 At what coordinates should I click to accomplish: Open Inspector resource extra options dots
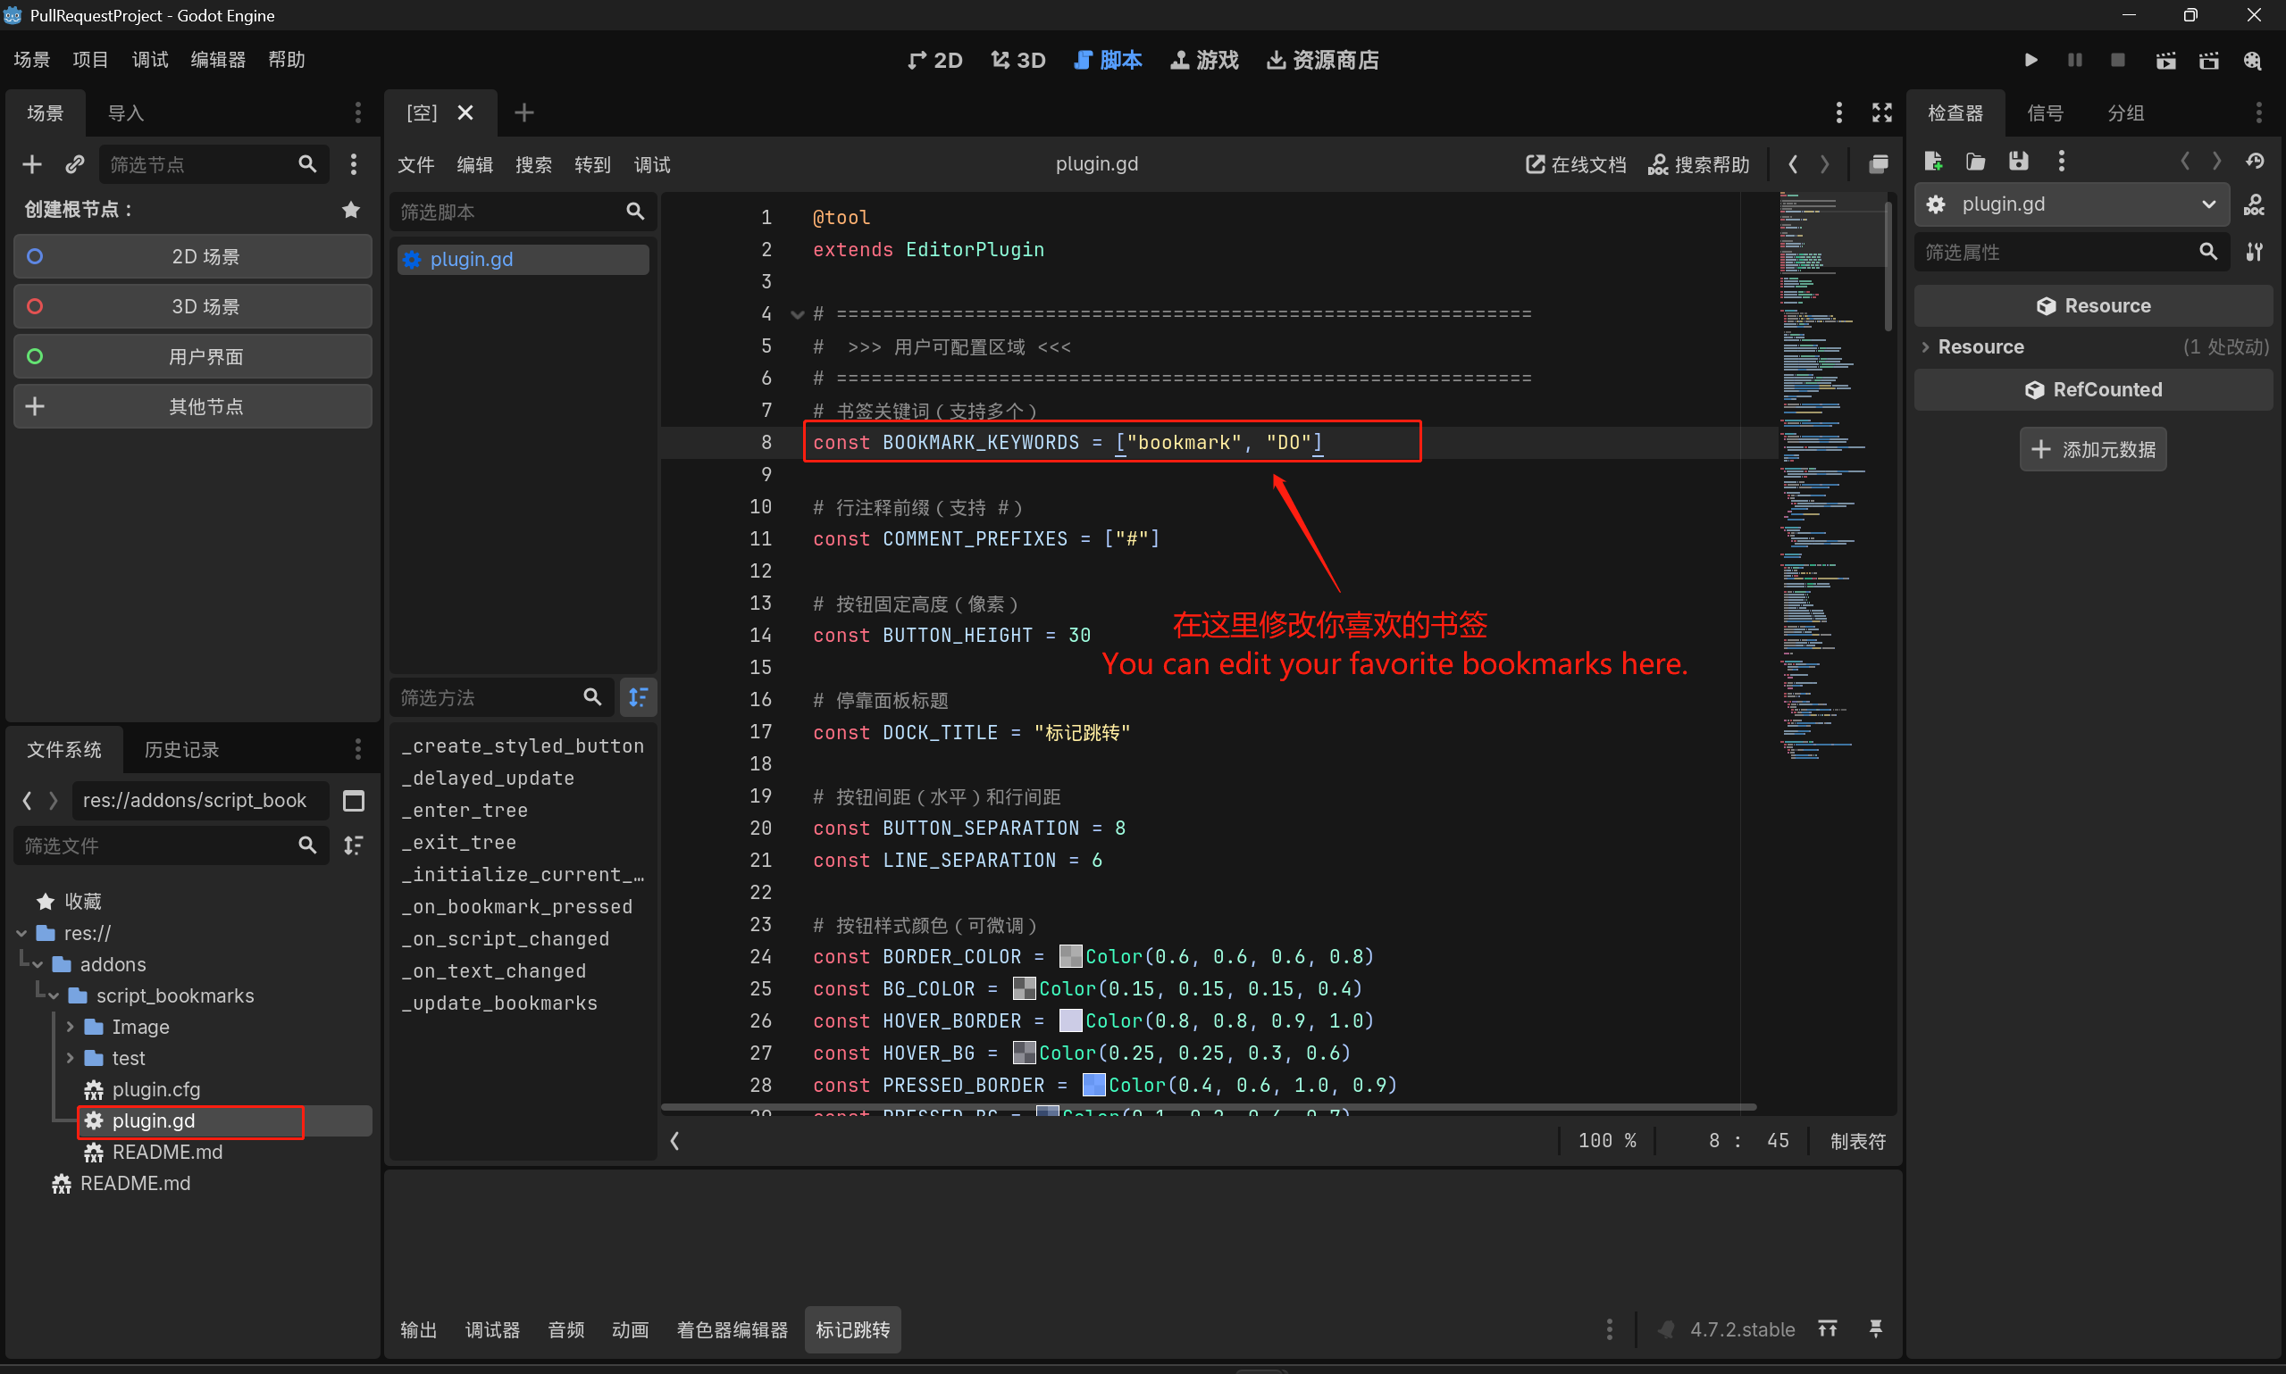coord(2061,161)
